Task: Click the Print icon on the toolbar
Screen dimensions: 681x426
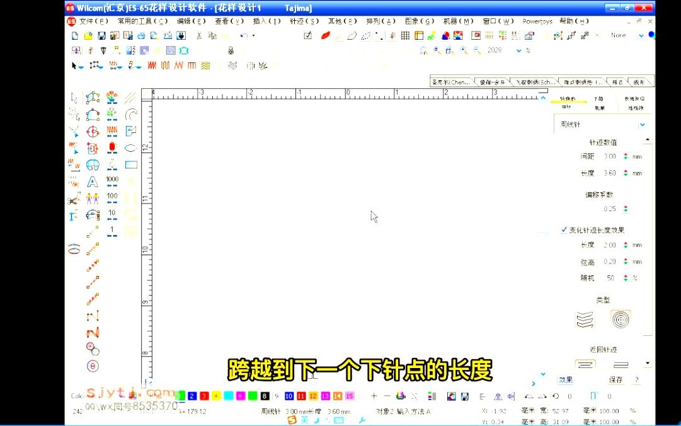Action: pos(142,36)
